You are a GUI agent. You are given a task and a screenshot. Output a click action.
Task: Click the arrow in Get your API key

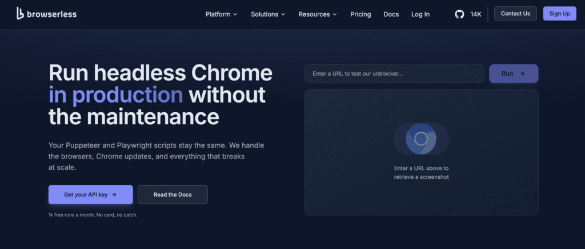pyautogui.click(x=114, y=194)
